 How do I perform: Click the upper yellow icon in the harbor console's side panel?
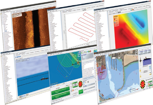(140, 70)
